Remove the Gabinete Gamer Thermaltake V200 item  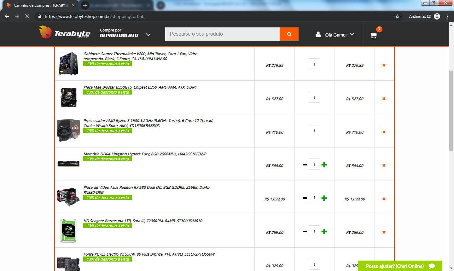pyautogui.click(x=384, y=65)
